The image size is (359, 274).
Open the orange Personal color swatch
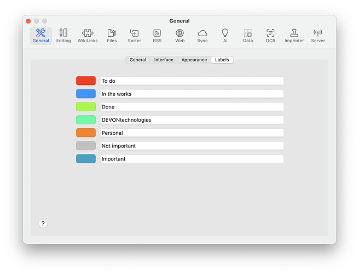pyautogui.click(x=86, y=133)
